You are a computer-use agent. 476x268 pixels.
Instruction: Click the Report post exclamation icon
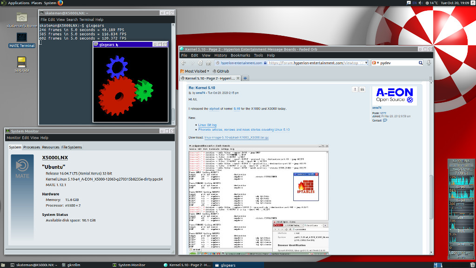(355, 89)
